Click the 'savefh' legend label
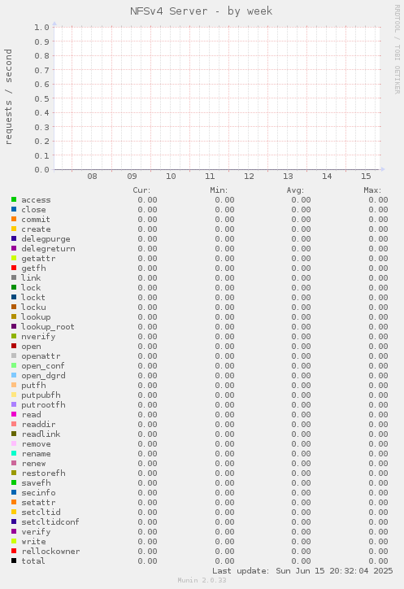This screenshot has height=589, width=404. pos(36,483)
